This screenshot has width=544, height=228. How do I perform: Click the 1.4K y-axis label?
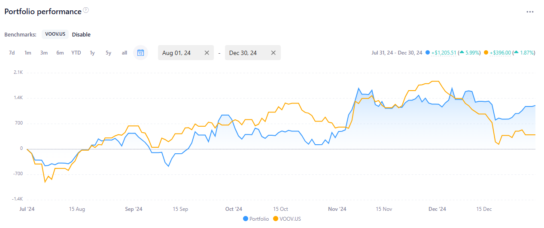(x=18, y=98)
